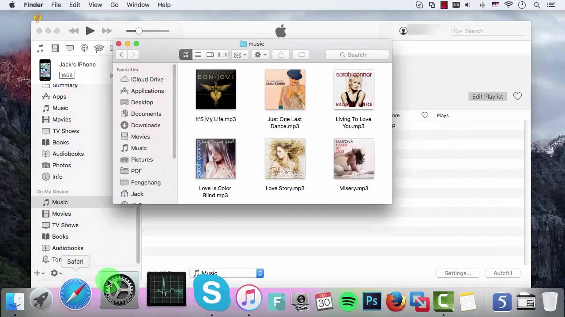Image resolution: width=565 pixels, height=317 pixels.
Task: Open the Music library icon in iTunes
Action: click(x=41, y=48)
